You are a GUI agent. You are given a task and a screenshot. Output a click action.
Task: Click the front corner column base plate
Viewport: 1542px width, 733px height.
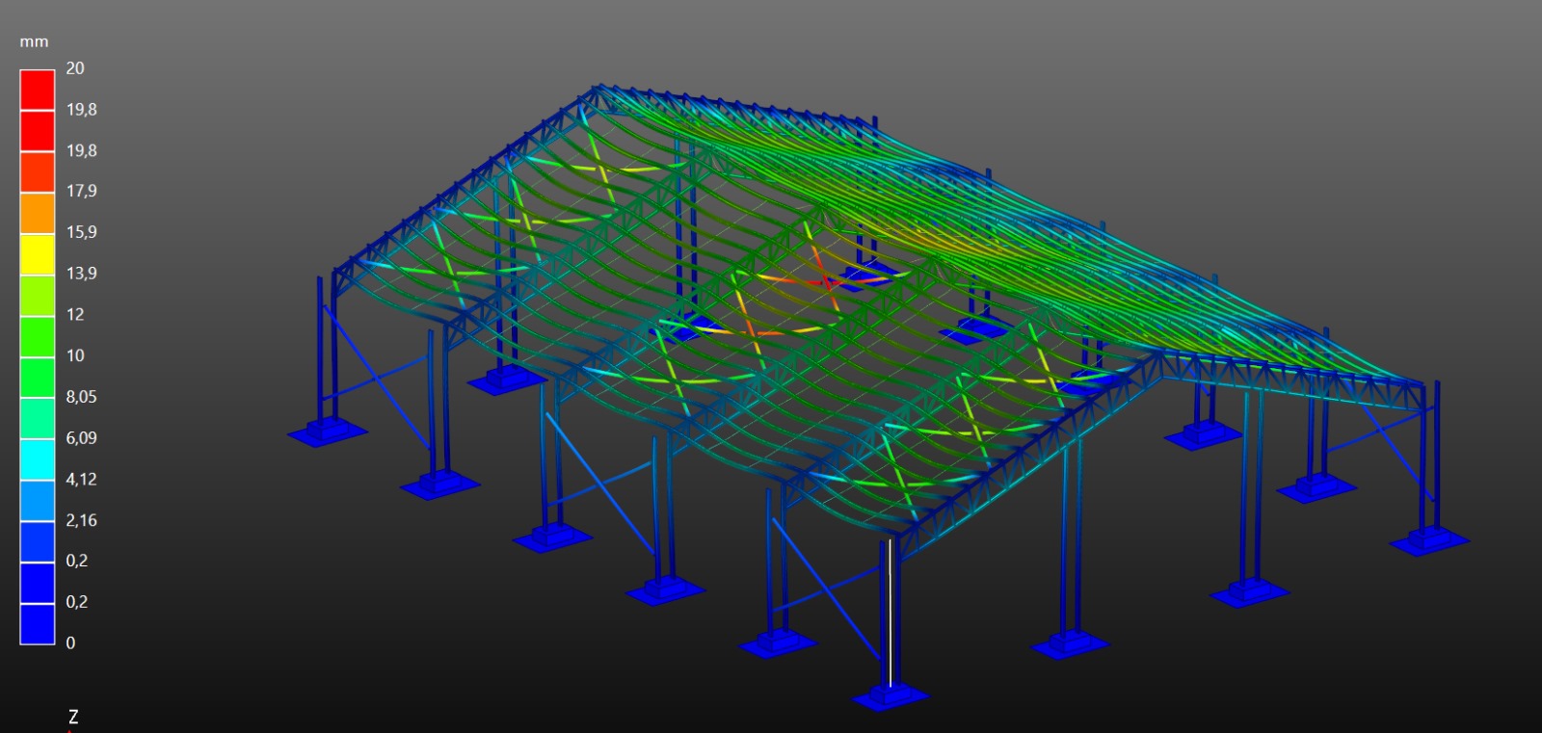pyautogui.click(x=890, y=695)
